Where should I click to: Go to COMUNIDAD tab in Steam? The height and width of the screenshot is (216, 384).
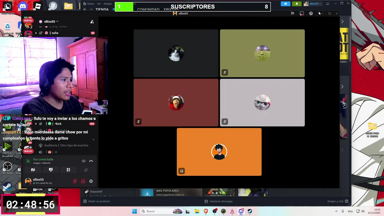click(148, 9)
